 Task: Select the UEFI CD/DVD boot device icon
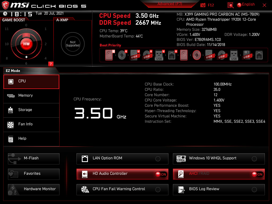pyautogui.click(x=122, y=55)
